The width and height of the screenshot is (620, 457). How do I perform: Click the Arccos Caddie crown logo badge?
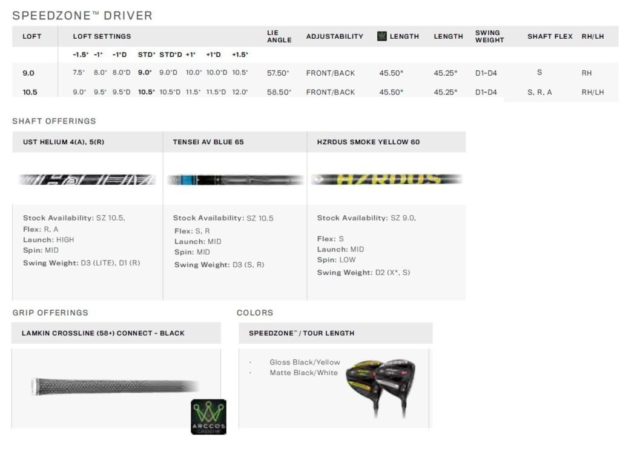208,416
